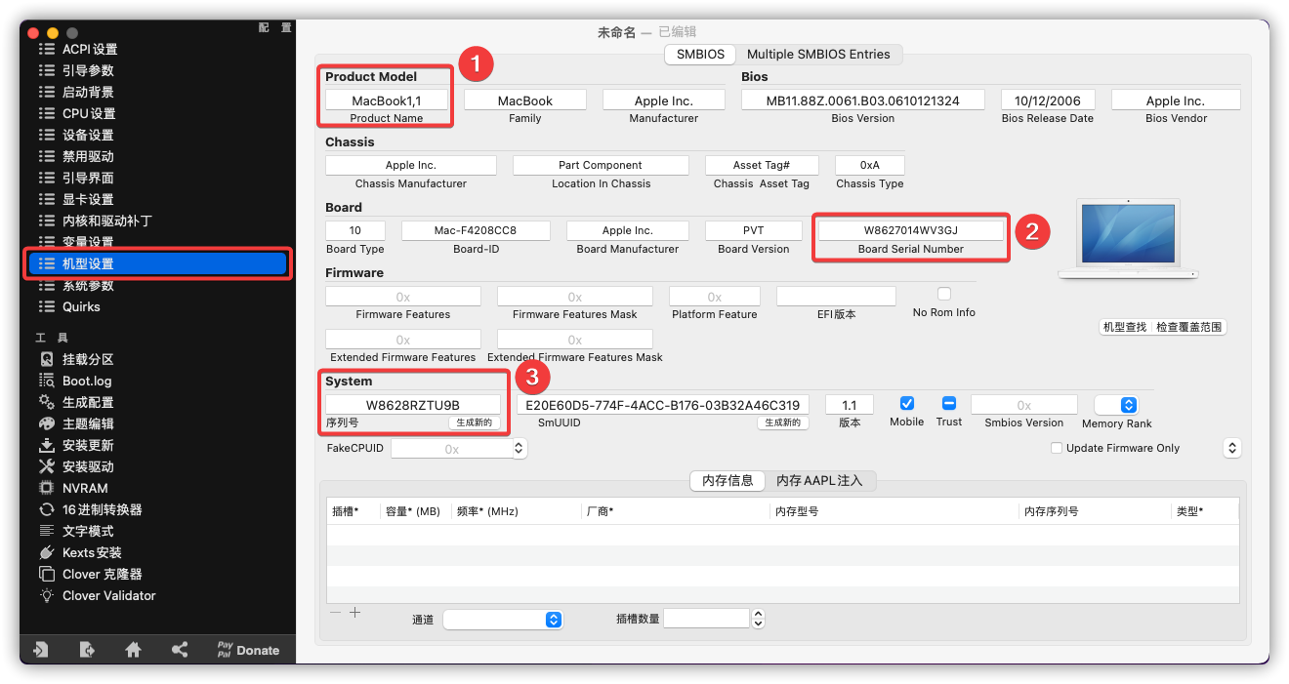This screenshot has height=684, width=1289.
Task: Click the Board Serial Number field
Action: click(x=910, y=230)
